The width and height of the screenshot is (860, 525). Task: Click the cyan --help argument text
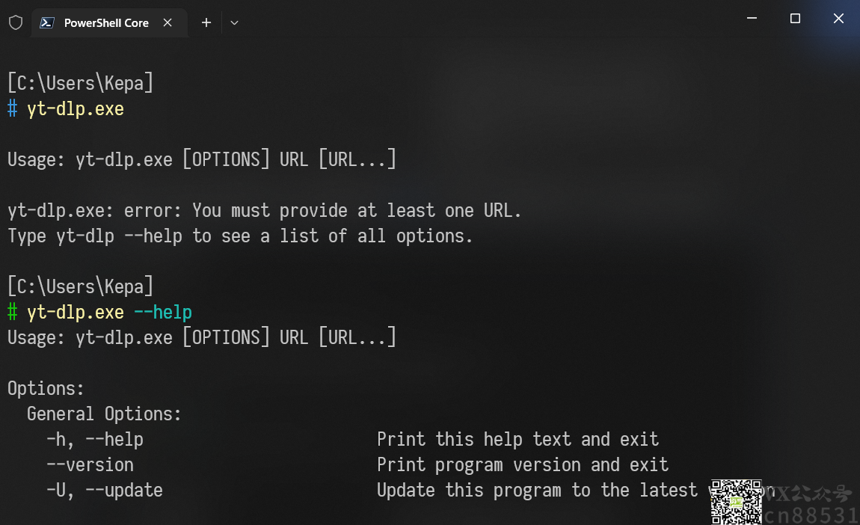click(163, 312)
